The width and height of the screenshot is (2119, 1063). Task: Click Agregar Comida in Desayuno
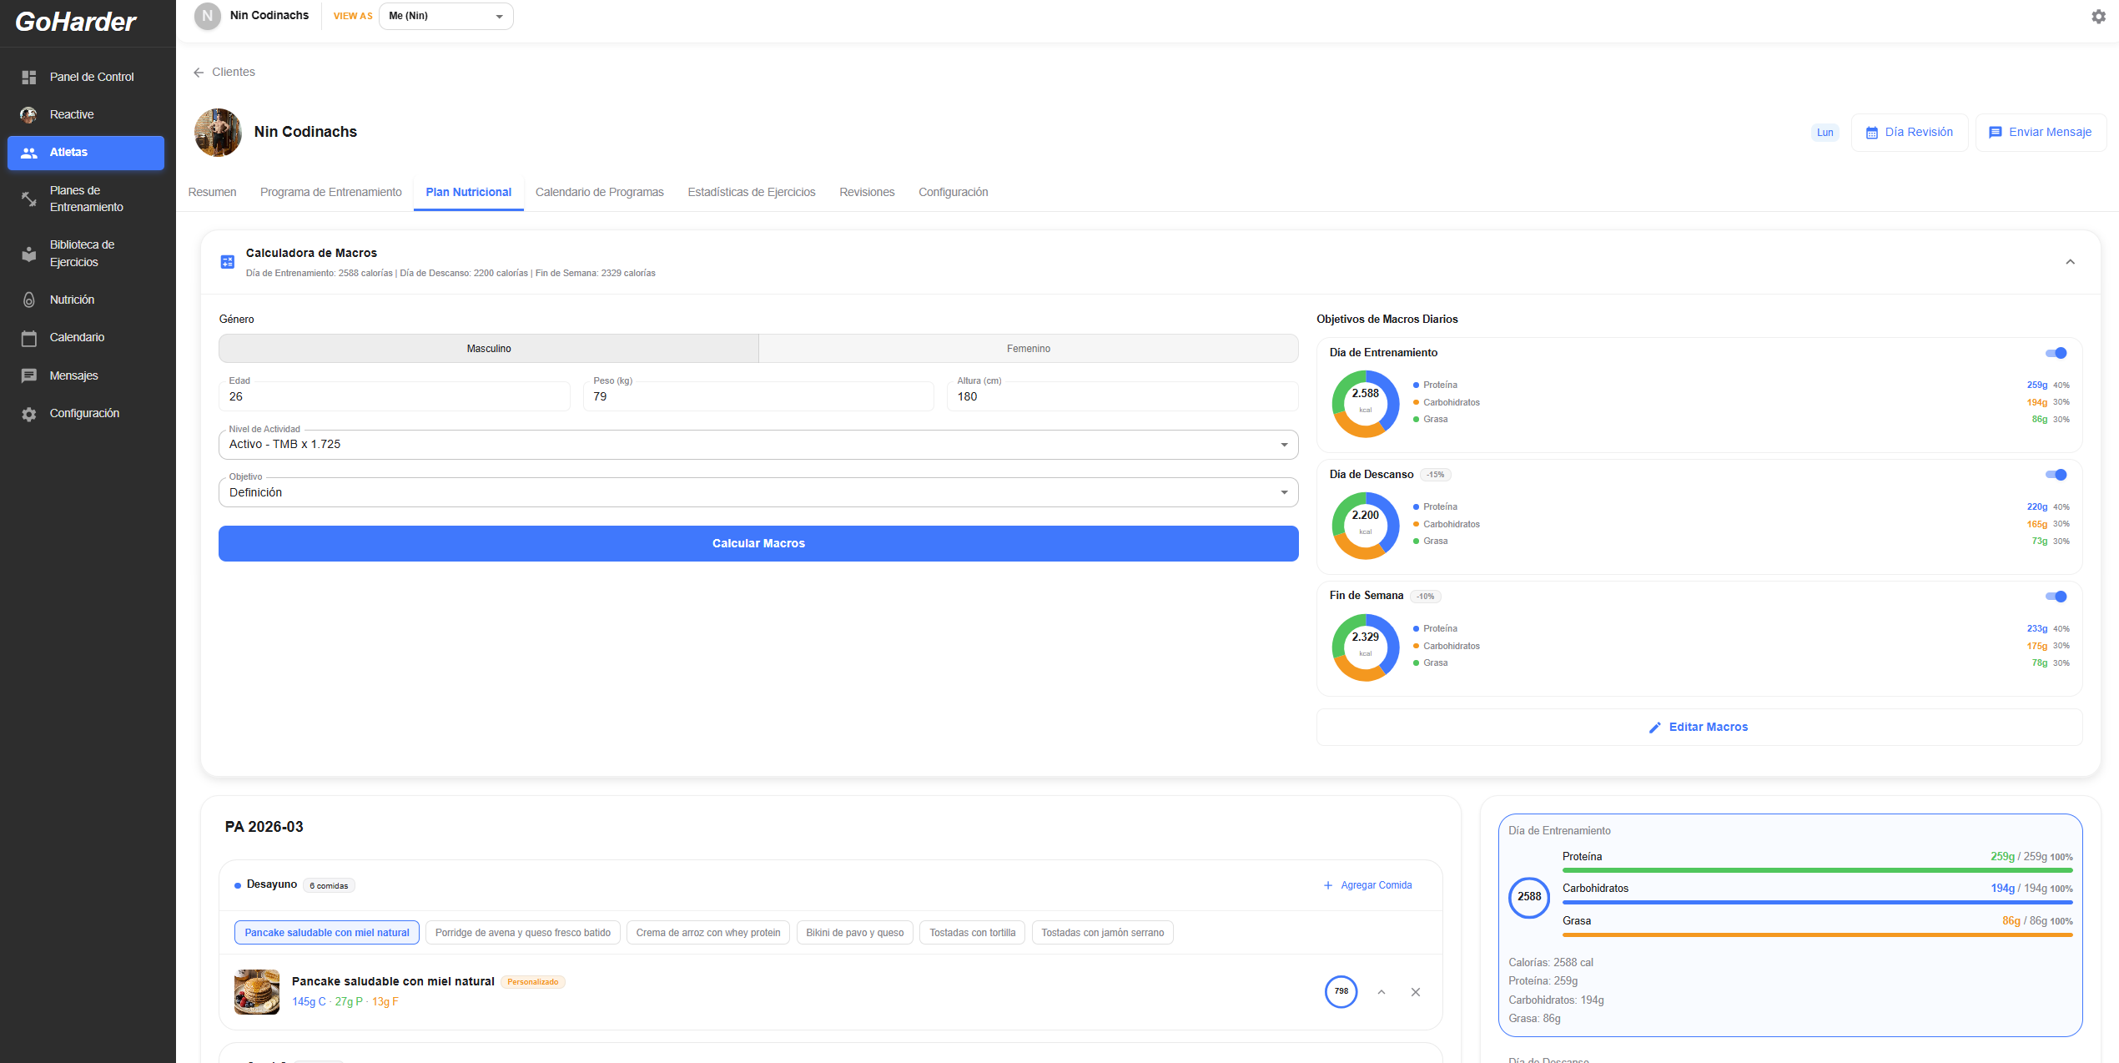1367,885
